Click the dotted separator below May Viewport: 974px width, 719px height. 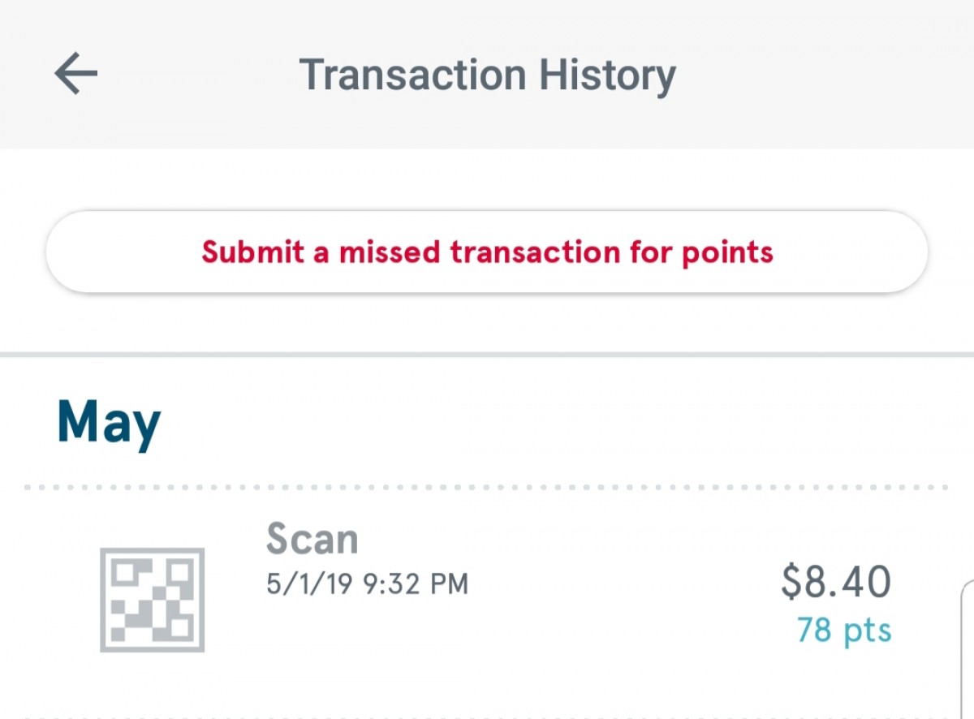tap(487, 488)
